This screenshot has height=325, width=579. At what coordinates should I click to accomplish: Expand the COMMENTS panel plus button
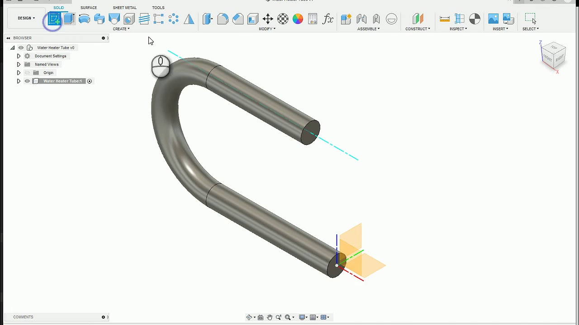click(x=103, y=317)
